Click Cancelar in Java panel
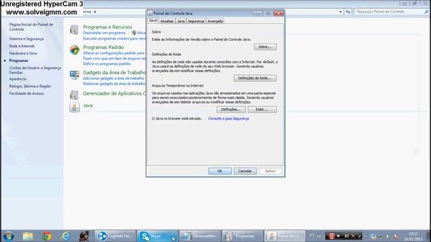The height and width of the screenshot is (242, 431). (245, 171)
